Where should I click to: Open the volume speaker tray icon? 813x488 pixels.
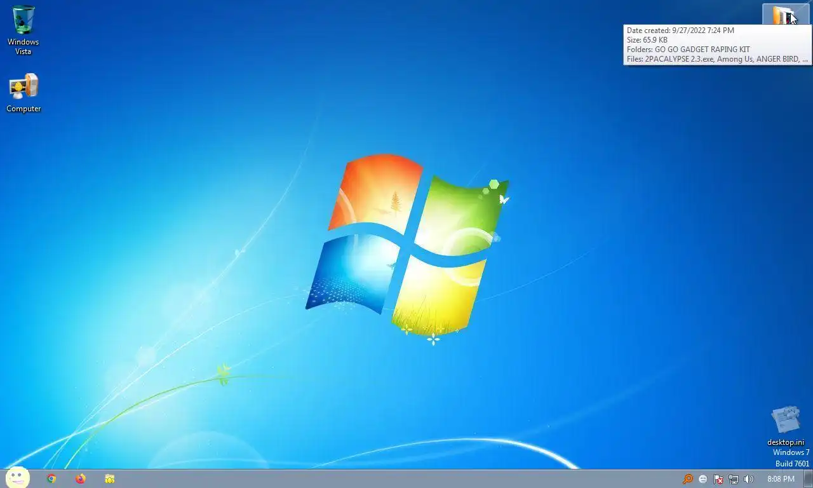click(x=749, y=479)
